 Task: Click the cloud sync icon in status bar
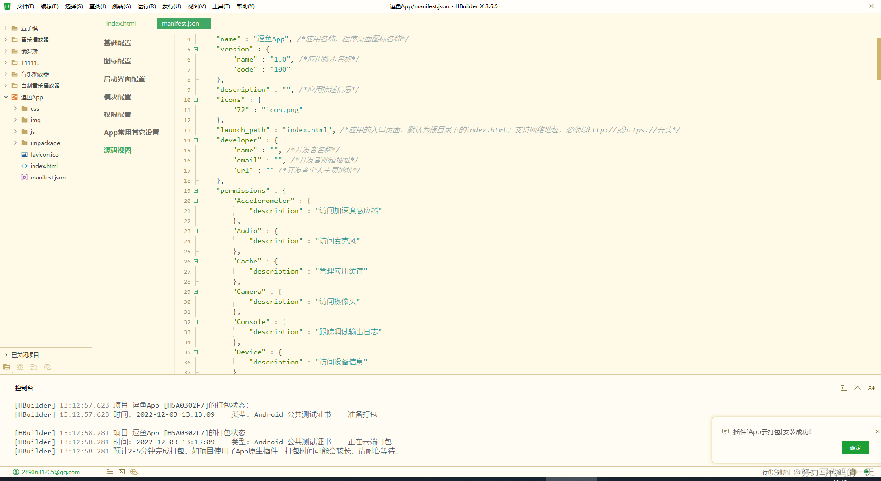pos(134,471)
